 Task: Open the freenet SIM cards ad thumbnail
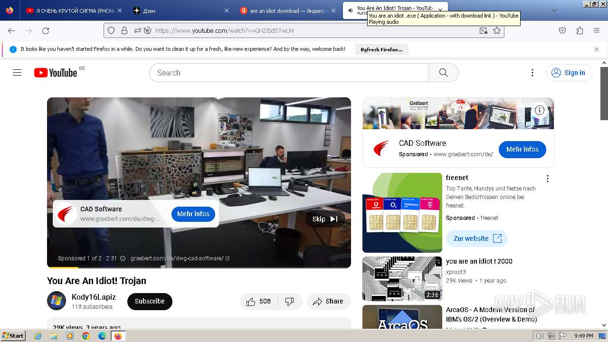click(402, 213)
